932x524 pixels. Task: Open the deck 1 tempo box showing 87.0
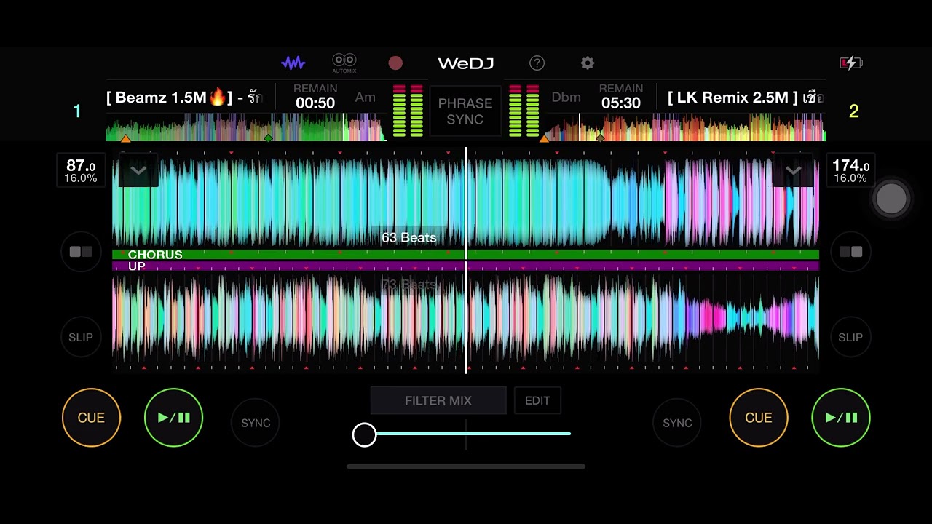tap(80, 171)
